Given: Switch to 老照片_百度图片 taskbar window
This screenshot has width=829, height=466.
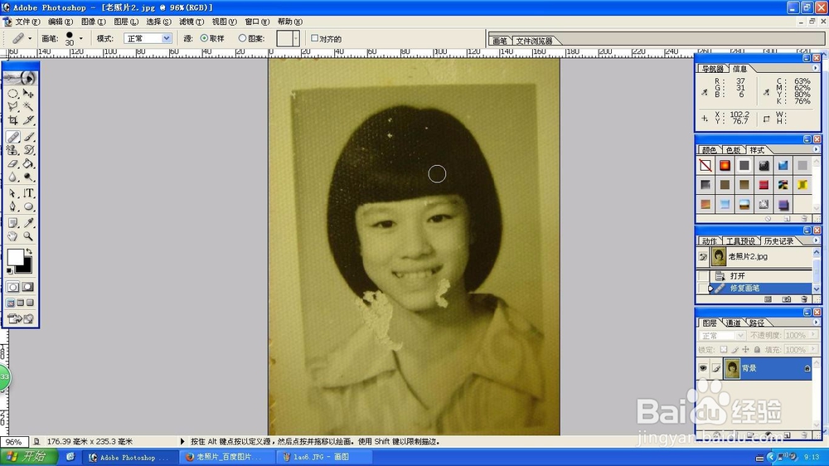Looking at the screenshot, I should pyautogui.click(x=227, y=457).
